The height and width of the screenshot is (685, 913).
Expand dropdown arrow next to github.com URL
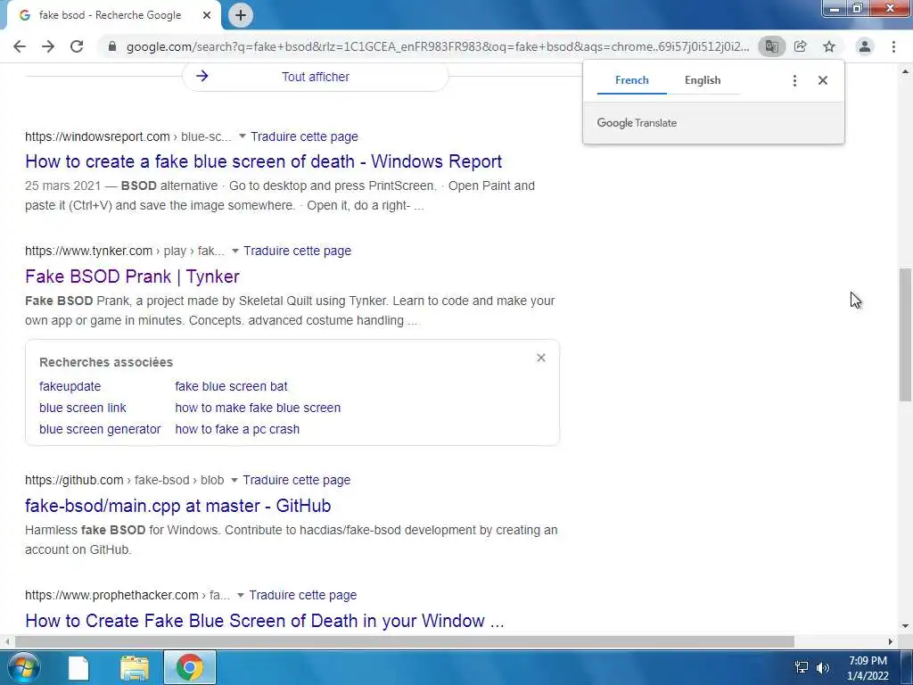click(234, 480)
